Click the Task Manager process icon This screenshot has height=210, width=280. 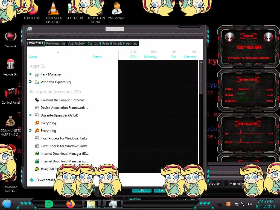pyautogui.click(x=37, y=74)
